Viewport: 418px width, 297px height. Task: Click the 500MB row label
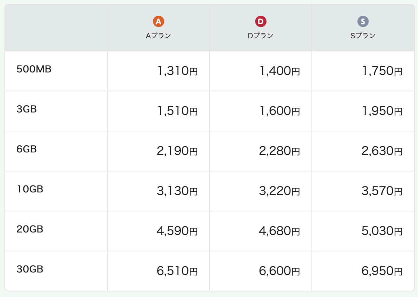coord(34,69)
